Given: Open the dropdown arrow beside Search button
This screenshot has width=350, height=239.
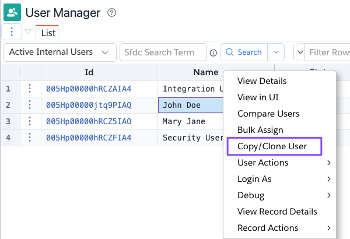Looking at the screenshot, I should (x=276, y=52).
